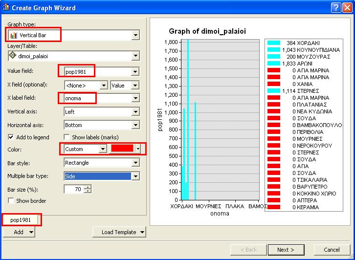Screen dimensions: 355x260
Task: Click the cyan swatch beside ΧΟΡΔΑΚΙ
Action: 274,43
